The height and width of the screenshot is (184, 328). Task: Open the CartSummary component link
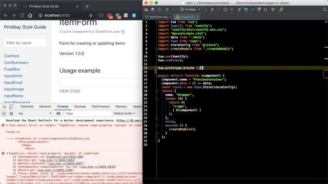pos(16,62)
